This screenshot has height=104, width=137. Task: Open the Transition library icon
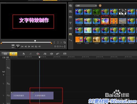point(70,17)
